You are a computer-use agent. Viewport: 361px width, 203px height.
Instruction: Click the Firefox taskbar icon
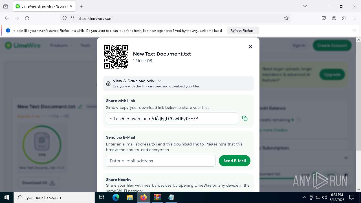pyautogui.click(x=144, y=197)
